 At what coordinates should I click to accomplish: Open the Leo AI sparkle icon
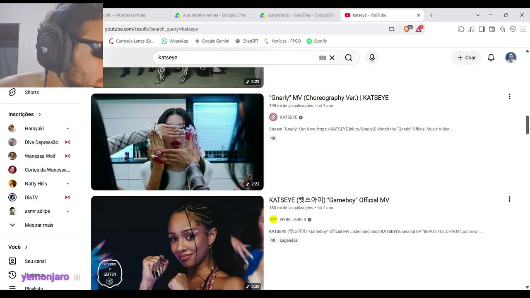(502, 29)
